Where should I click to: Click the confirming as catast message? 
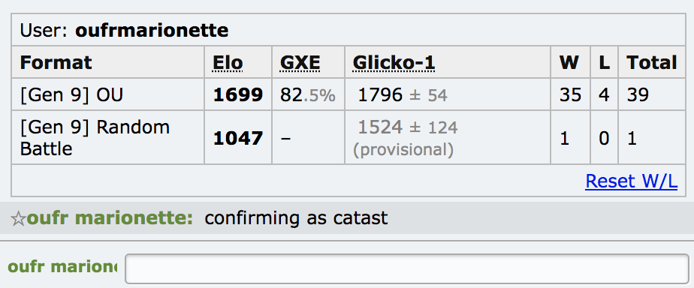tap(296, 218)
